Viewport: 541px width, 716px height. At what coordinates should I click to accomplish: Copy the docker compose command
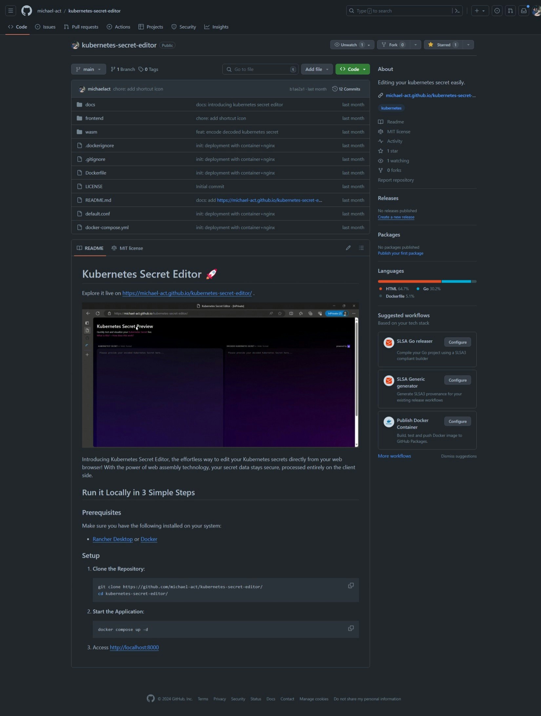[x=351, y=628]
